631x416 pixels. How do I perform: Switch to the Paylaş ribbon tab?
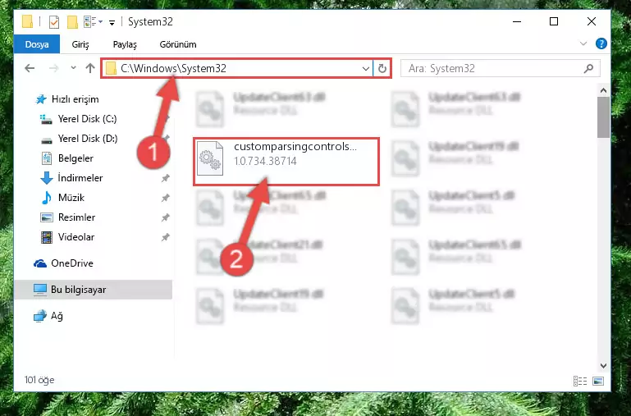[125, 44]
